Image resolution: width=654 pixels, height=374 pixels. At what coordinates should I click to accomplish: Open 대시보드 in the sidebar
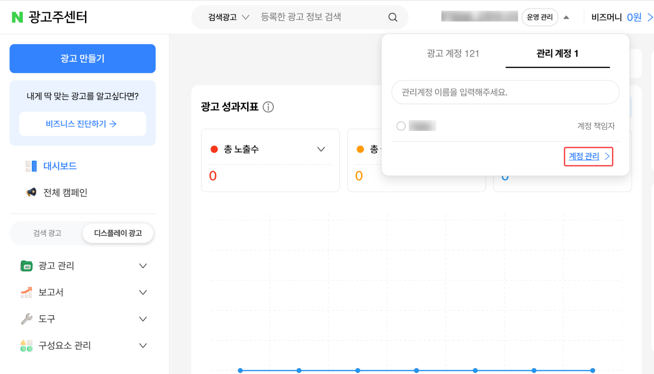60,166
